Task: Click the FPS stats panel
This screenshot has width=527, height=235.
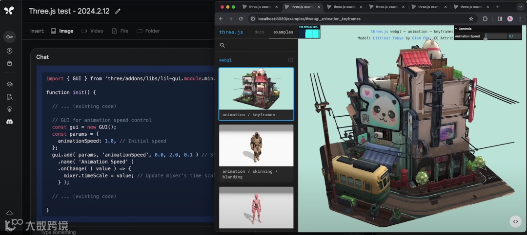Action: click(309, 32)
